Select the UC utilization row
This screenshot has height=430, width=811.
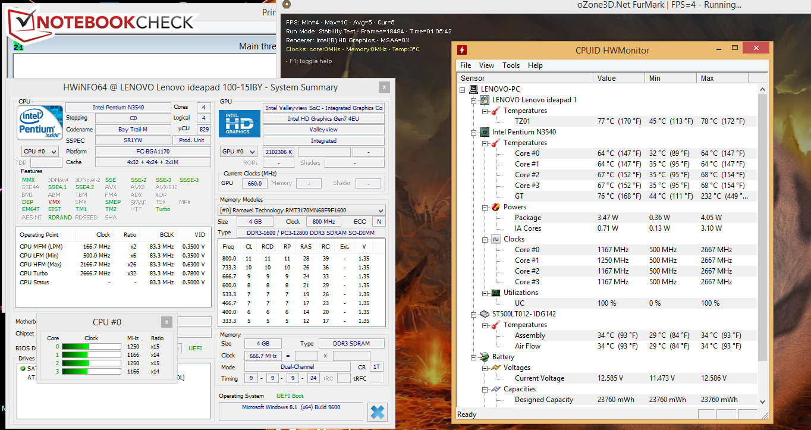point(606,303)
